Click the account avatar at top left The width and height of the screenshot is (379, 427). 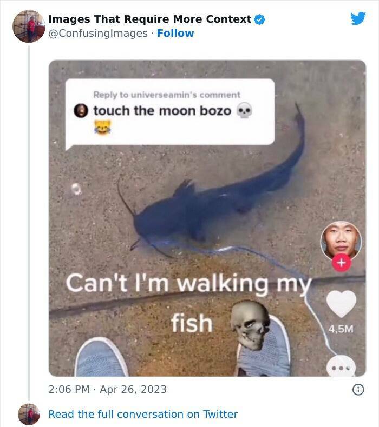coord(28,26)
